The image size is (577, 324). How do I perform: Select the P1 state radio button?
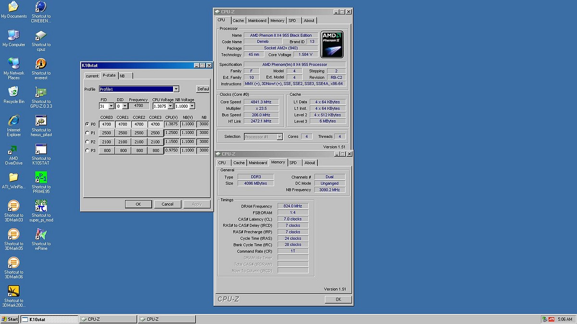coord(87,133)
